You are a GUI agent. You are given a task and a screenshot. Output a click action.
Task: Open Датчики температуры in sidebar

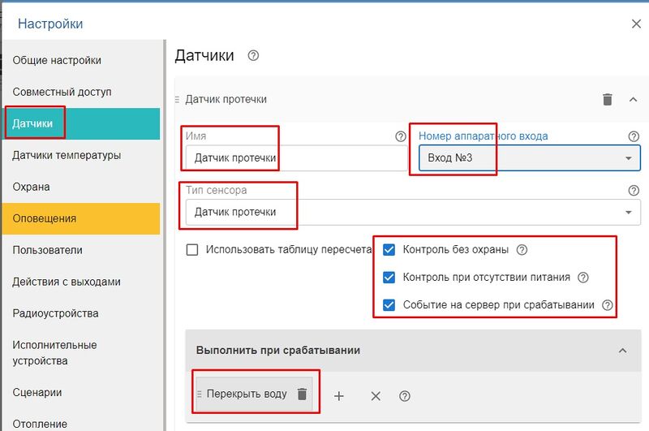[67, 155]
